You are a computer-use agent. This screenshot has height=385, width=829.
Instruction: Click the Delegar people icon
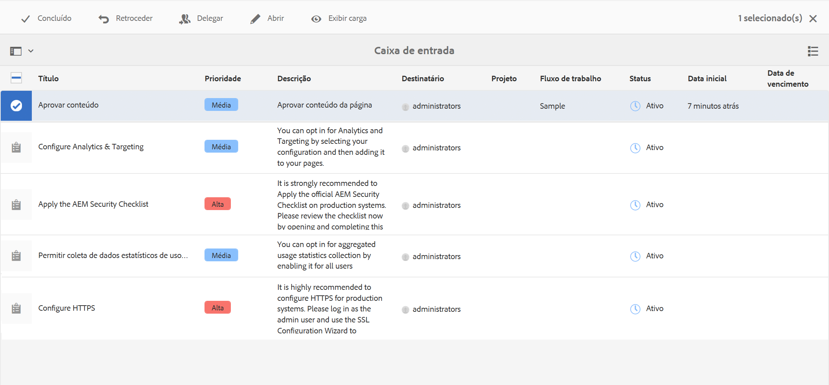pos(185,19)
